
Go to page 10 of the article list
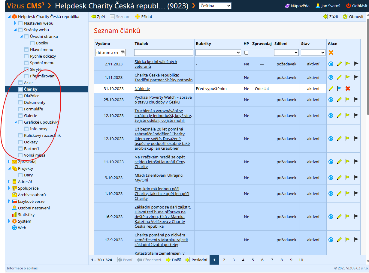click(x=301, y=260)
